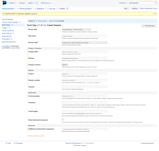Click the Environment(s) input field
This screenshot has width=159, height=151.
(85, 96)
